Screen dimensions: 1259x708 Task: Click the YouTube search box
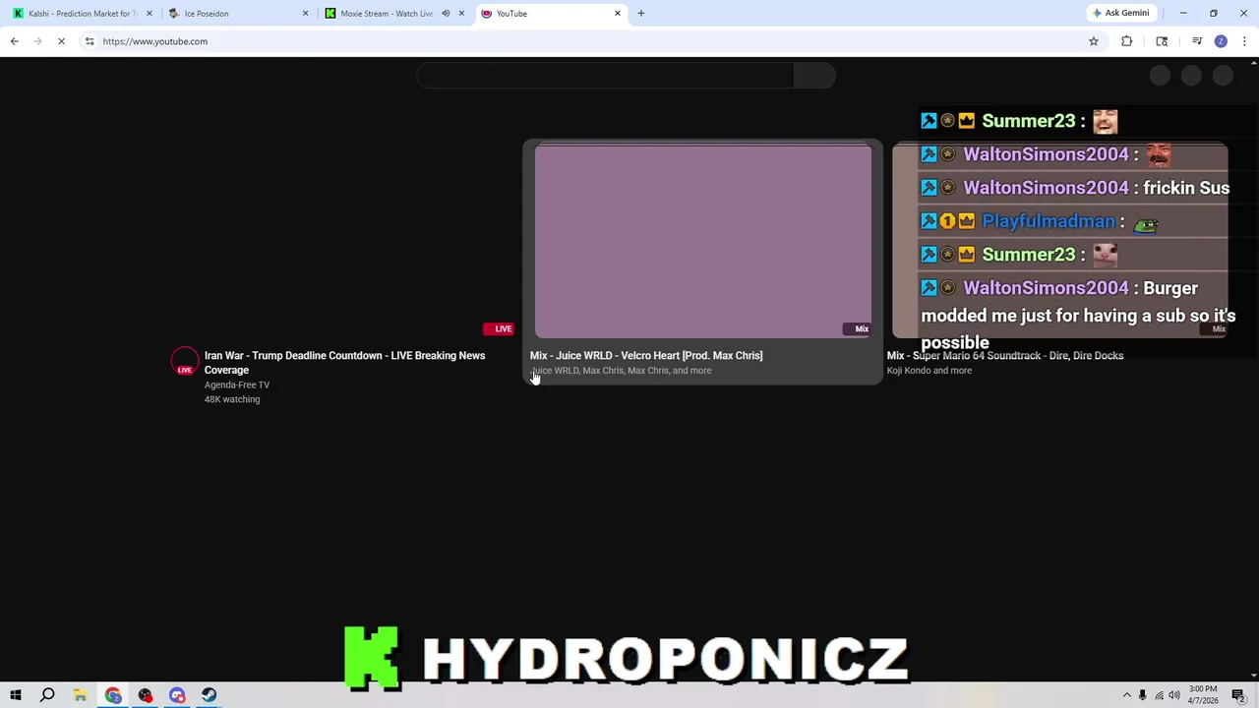click(605, 76)
